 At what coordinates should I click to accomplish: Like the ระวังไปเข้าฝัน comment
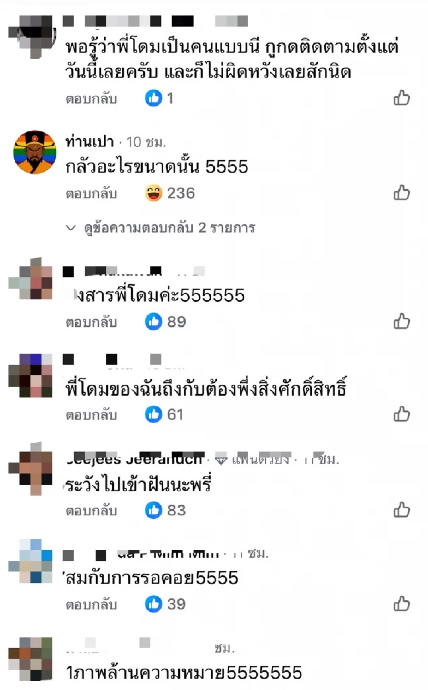coord(402,510)
